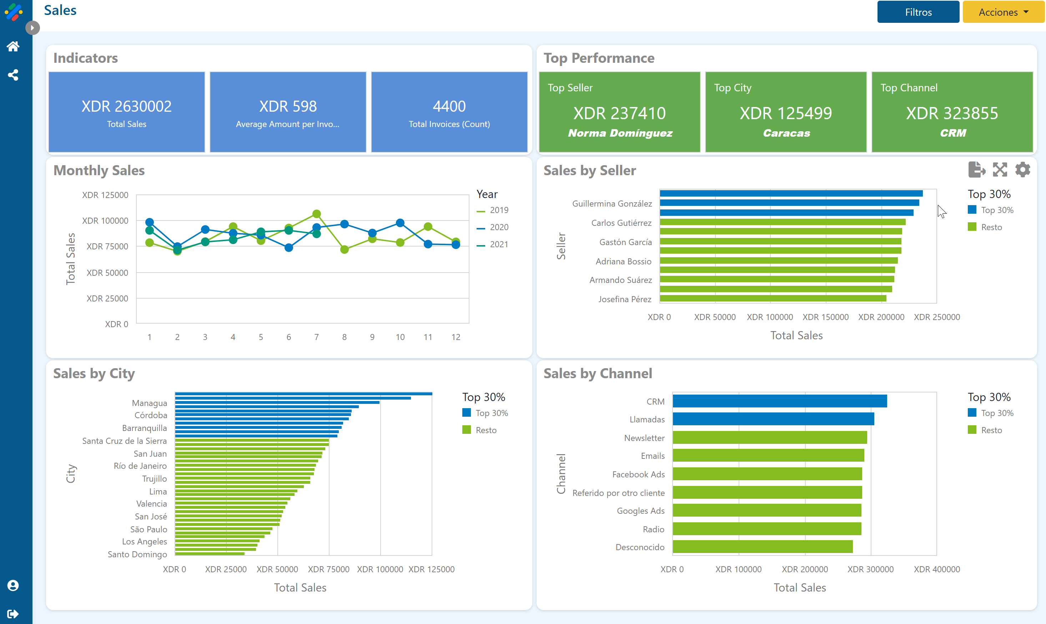Click the app logo icon
This screenshot has width=1046, height=624.
click(x=14, y=12)
